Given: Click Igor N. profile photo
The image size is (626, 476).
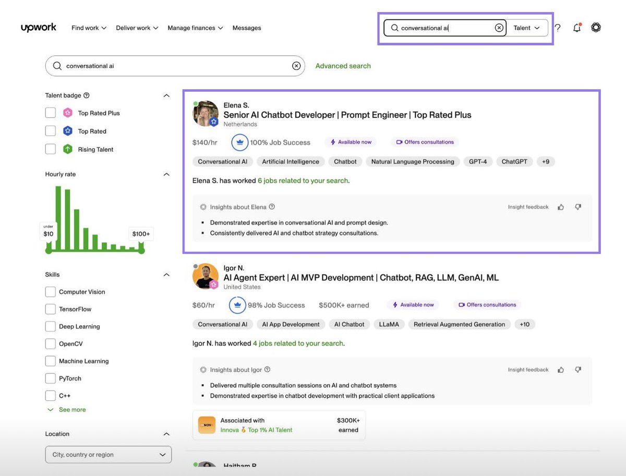Looking at the screenshot, I should coord(206,276).
